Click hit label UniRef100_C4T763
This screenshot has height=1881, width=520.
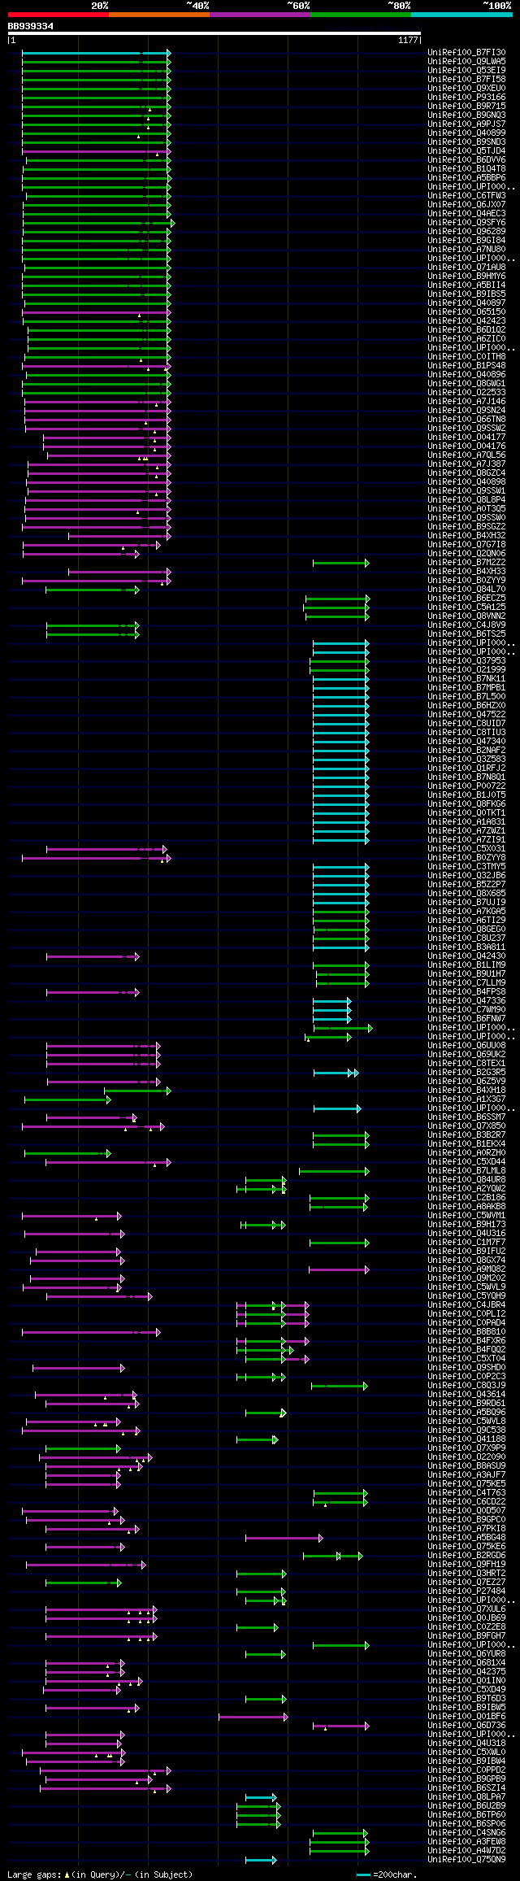coord(466,1493)
